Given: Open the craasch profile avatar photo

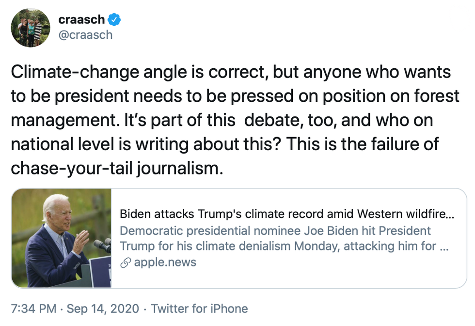Looking at the screenshot, I should [30, 28].
